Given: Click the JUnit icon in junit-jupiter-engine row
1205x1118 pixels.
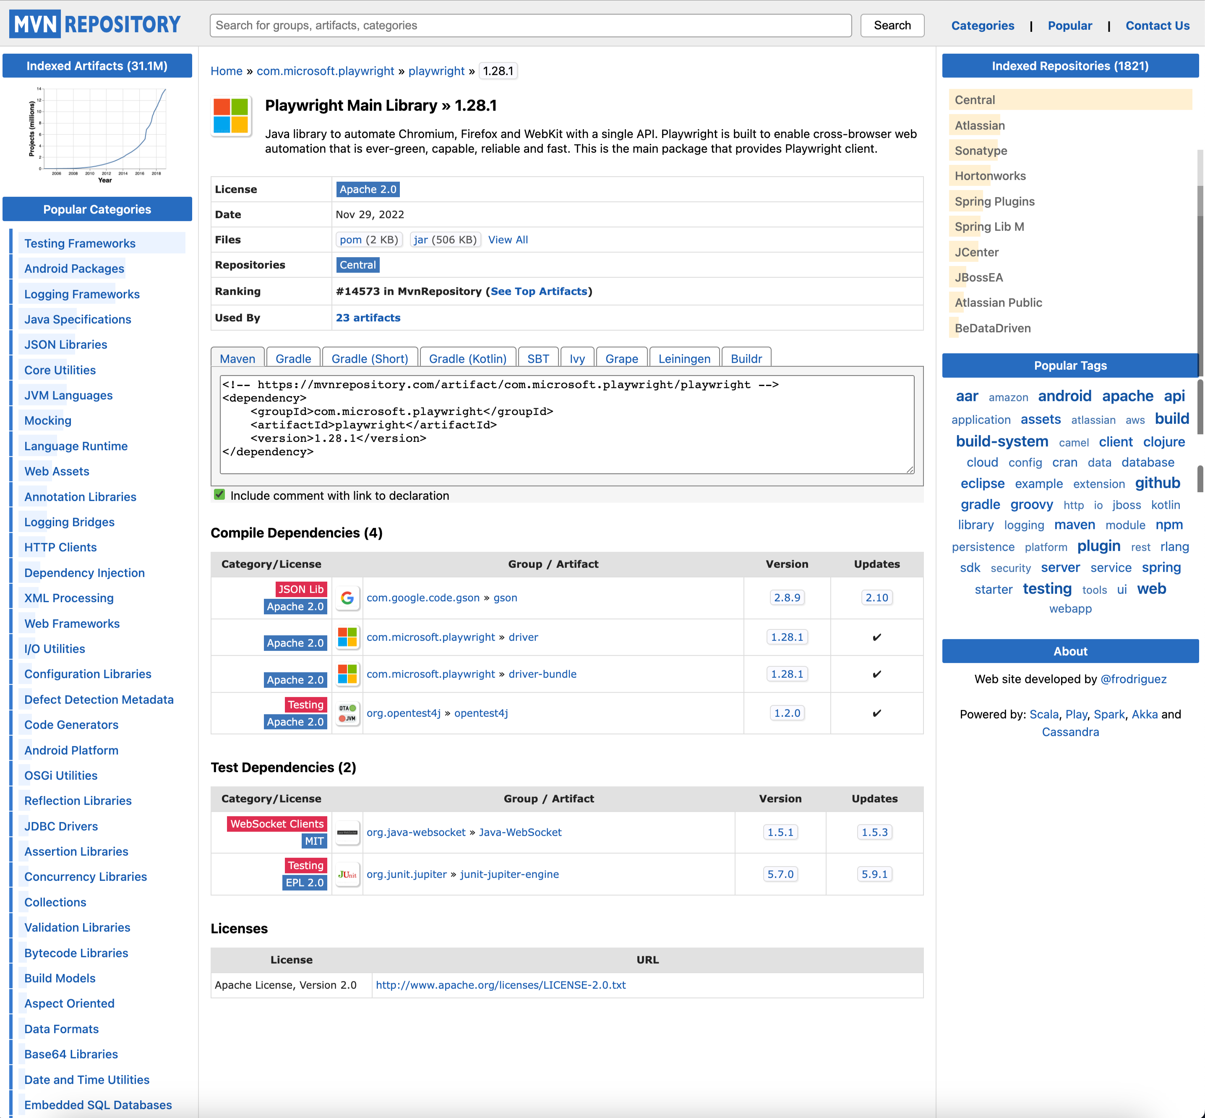Looking at the screenshot, I should (x=347, y=875).
